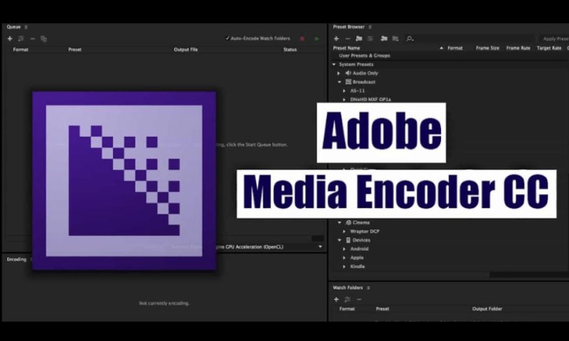Image resolution: width=569 pixels, height=341 pixels.
Task: Switch to the Queue tab
Action: coord(14,27)
